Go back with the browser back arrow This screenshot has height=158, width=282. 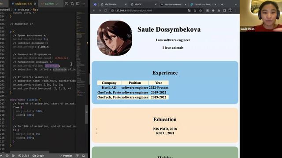point(94,11)
